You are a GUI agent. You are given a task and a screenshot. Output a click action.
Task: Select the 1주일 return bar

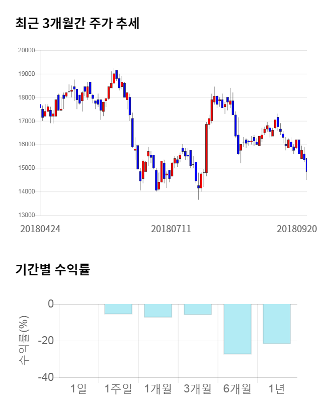point(118,309)
